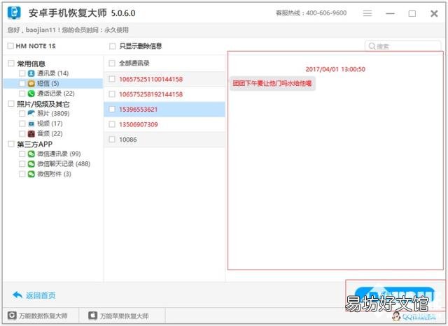This screenshot has width=448, height=326.
Task: Select 短信 (5) in the tree
Action: [48, 84]
